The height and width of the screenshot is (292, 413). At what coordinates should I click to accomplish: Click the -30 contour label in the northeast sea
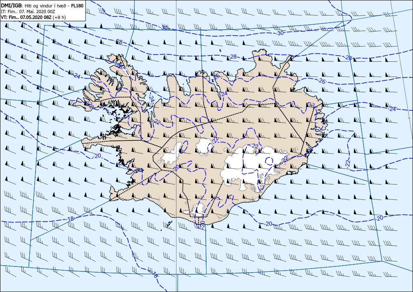(280, 33)
